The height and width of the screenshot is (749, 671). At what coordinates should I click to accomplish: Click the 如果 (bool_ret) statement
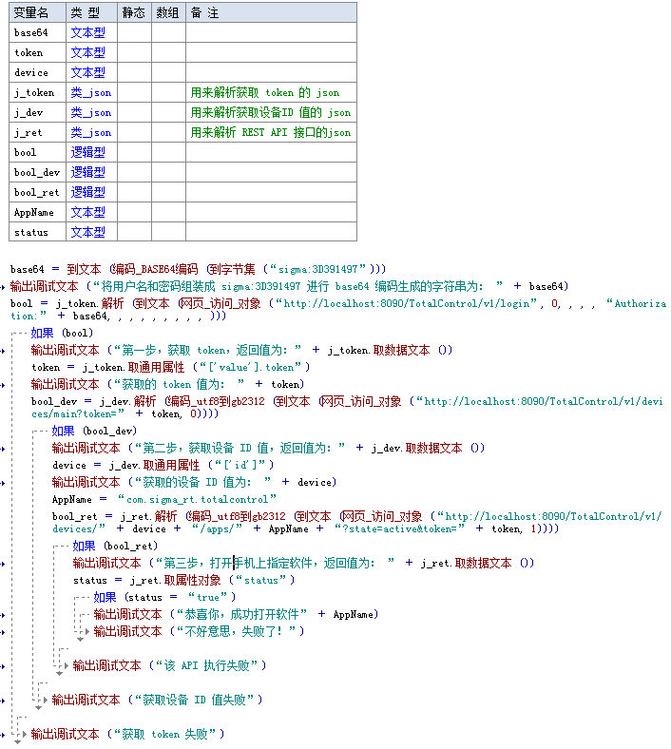[115, 546]
